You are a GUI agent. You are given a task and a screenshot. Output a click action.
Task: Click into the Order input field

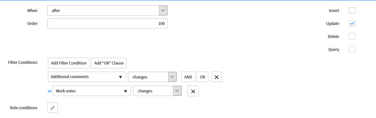(108, 23)
